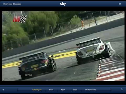Open favorites via the star icon
The height and width of the screenshot is (94, 126).
[3, 90]
